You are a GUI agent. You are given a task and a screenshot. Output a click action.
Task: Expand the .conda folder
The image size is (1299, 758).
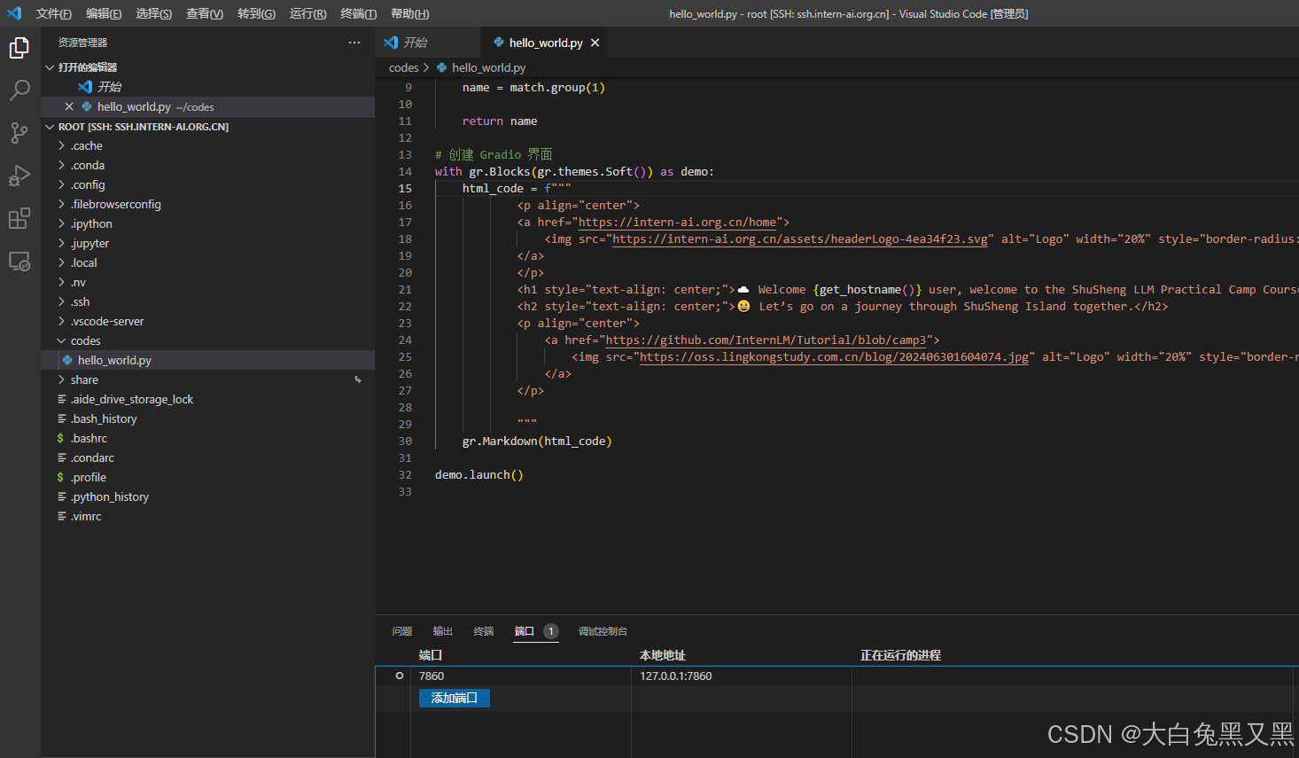pyautogui.click(x=207, y=165)
